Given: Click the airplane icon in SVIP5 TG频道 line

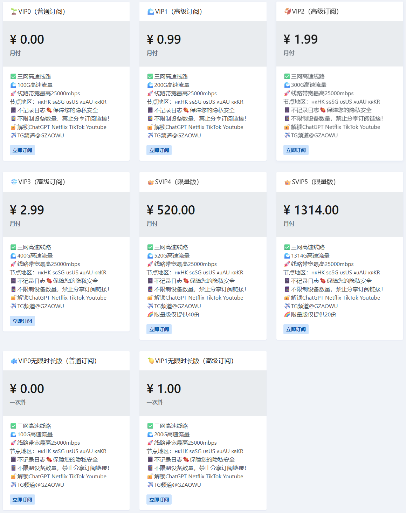Looking at the screenshot, I should click(287, 306).
